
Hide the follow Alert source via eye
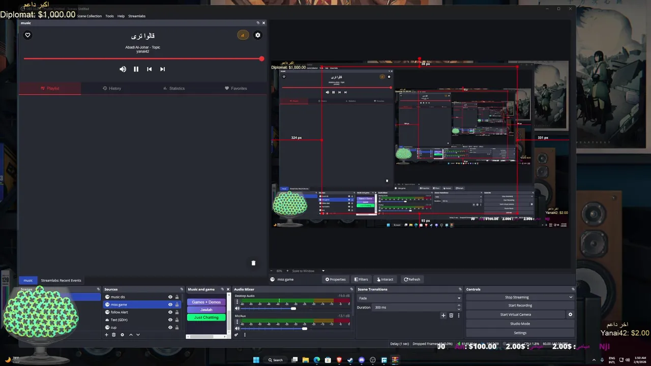click(x=170, y=312)
